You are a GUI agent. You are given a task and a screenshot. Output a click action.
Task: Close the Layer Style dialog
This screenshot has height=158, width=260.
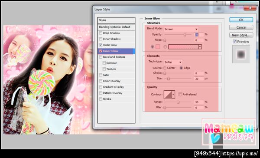tap(250, 8)
